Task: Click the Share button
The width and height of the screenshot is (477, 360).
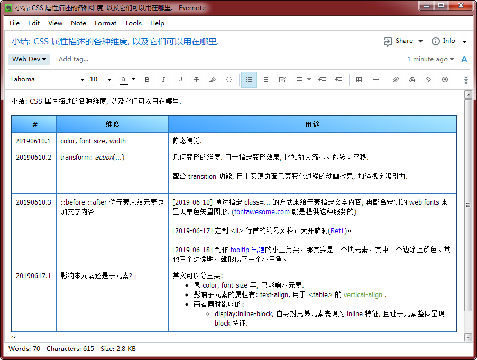Action: tap(399, 41)
